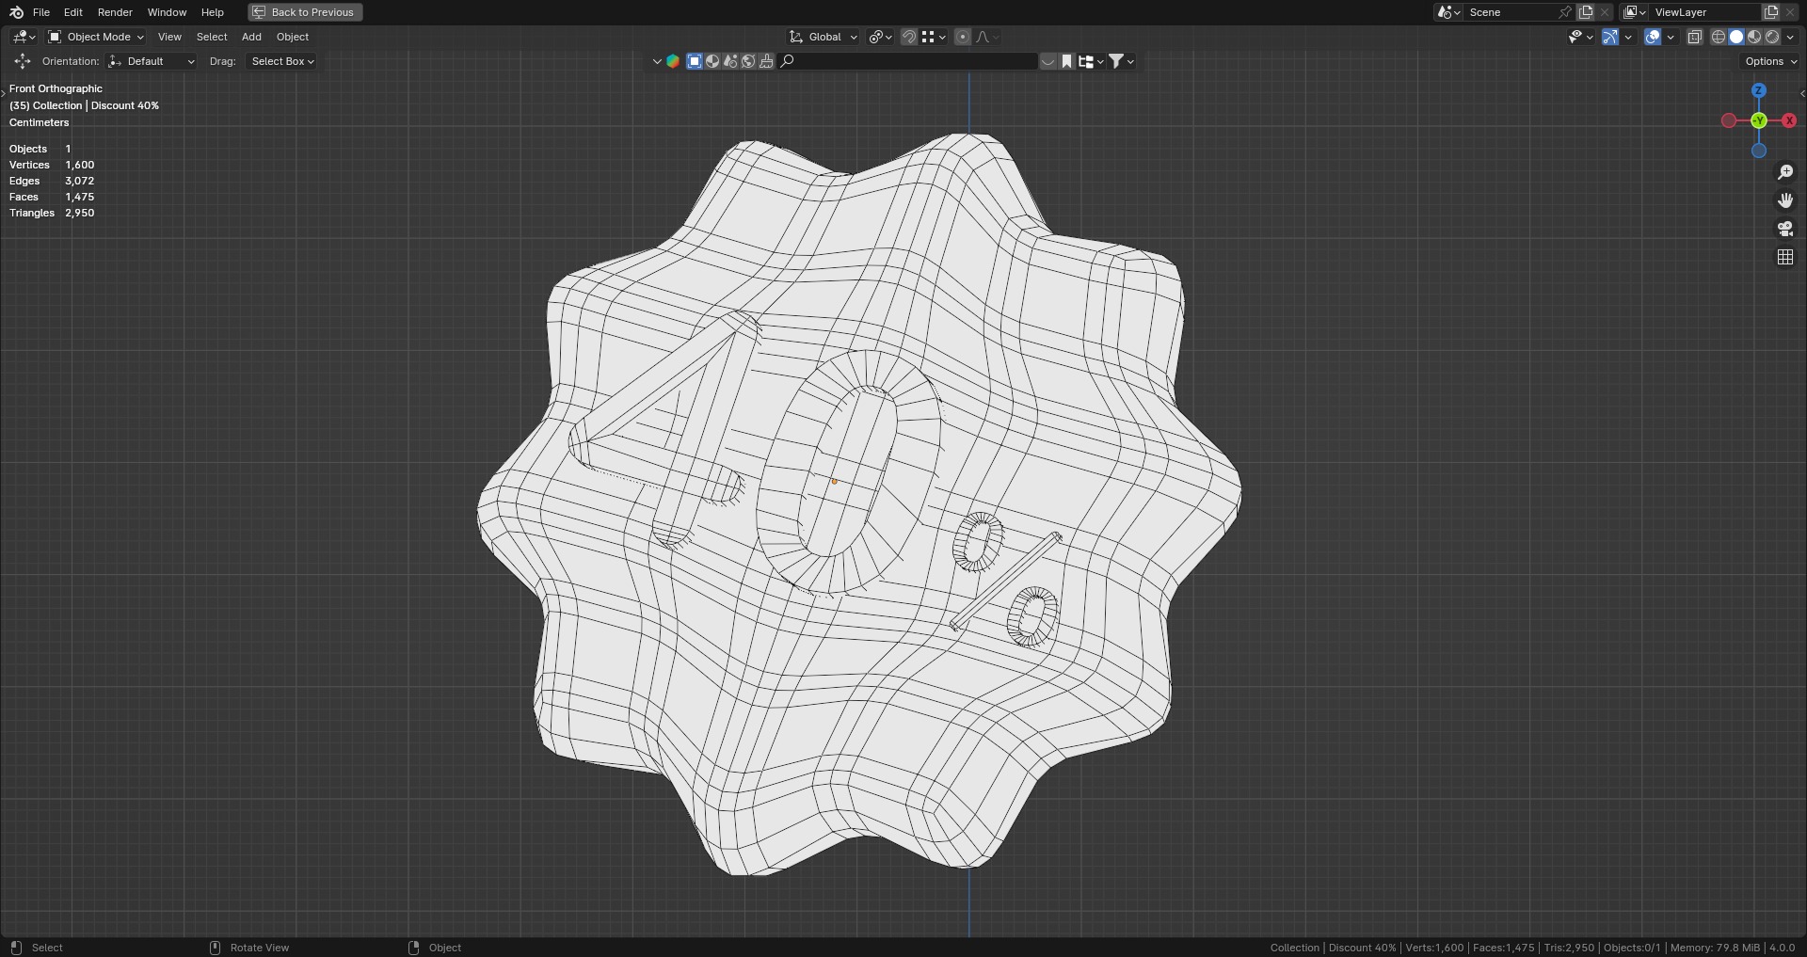Image resolution: width=1807 pixels, height=957 pixels.
Task: Open the filter funnel dropdown
Action: click(x=1121, y=61)
